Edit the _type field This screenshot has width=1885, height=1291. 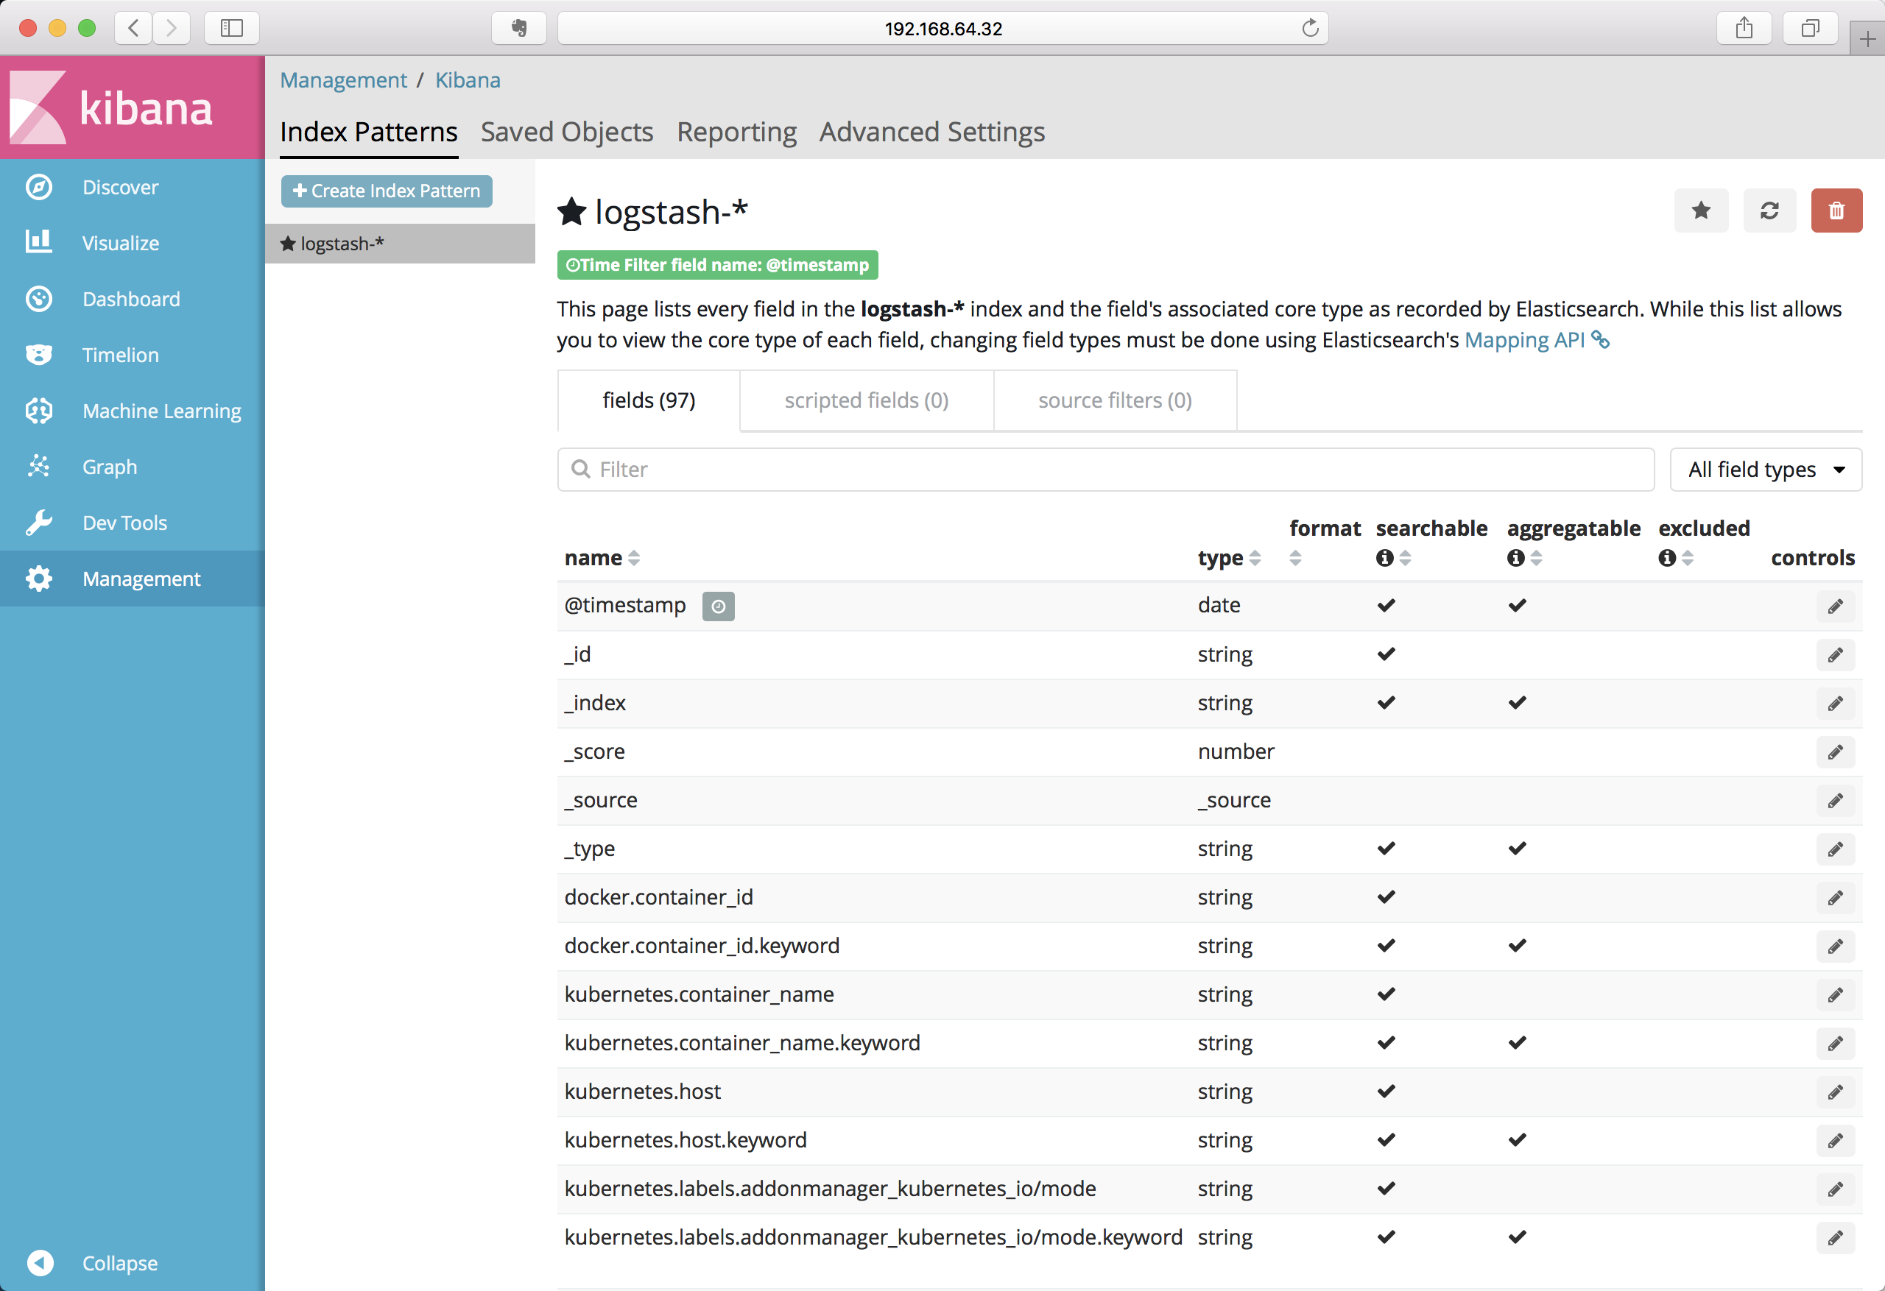coord(1836,849)
